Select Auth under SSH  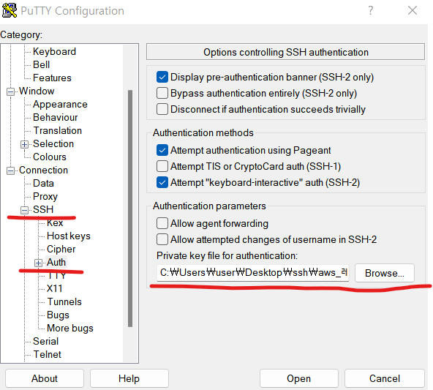[56, 262]
